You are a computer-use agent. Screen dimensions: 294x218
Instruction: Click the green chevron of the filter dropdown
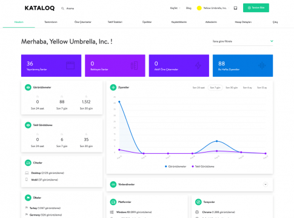272,41
